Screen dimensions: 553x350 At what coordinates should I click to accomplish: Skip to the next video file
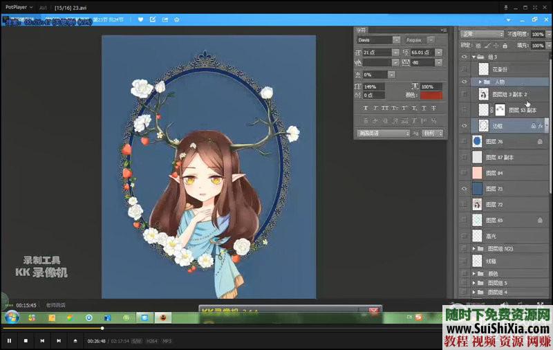[59, 341]
